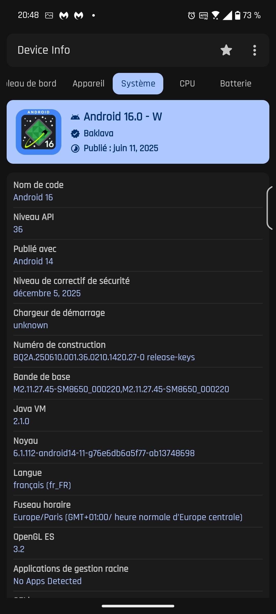This screenshot has height=614, width=276.
Task: Tap the Android robot head icon
Action: pyautogui.click(x=75, y=117)
